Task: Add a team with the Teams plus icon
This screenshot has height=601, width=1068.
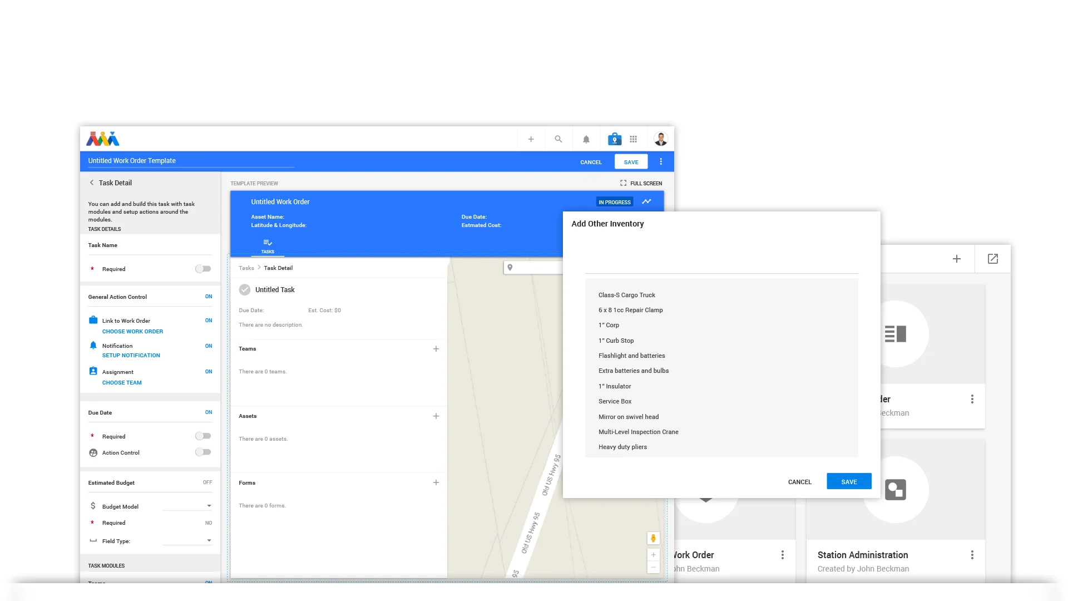Action: pos(436,349)
